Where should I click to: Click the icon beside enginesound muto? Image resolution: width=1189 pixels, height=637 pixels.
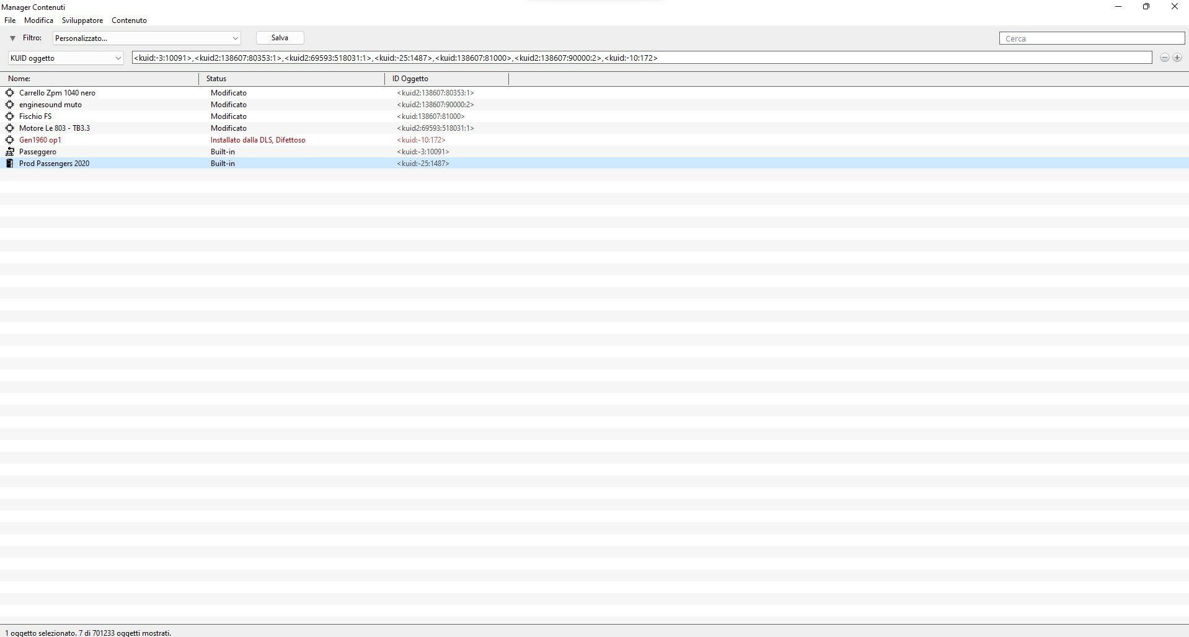[9, 105]
